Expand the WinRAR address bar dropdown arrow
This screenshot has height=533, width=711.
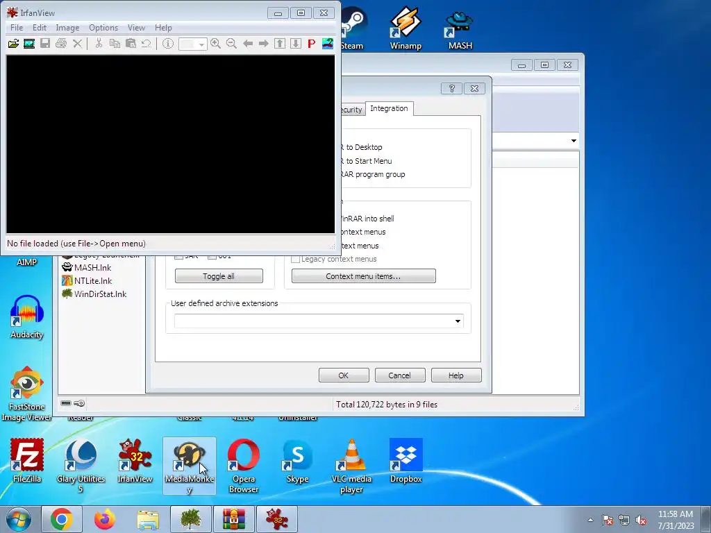click(x=574, y=141)
